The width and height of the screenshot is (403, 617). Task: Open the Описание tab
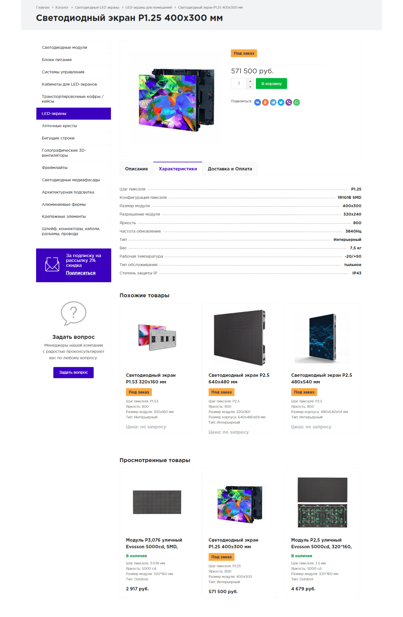point(137,169)
